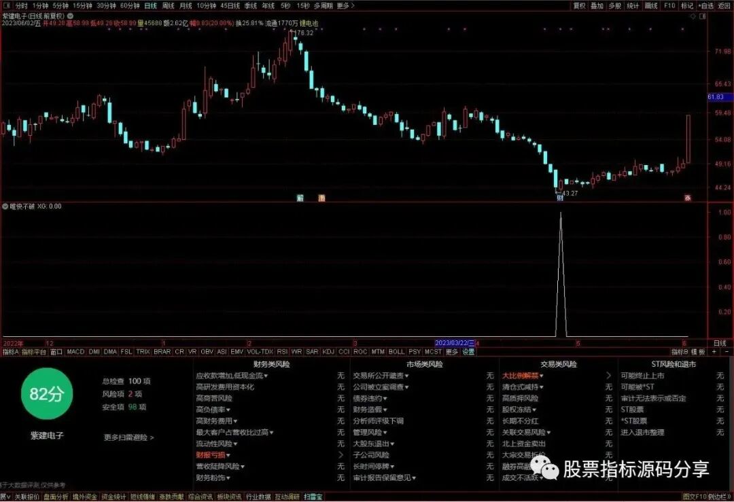
Task: Click the 涨 event marker below peak
Action: 321,198
